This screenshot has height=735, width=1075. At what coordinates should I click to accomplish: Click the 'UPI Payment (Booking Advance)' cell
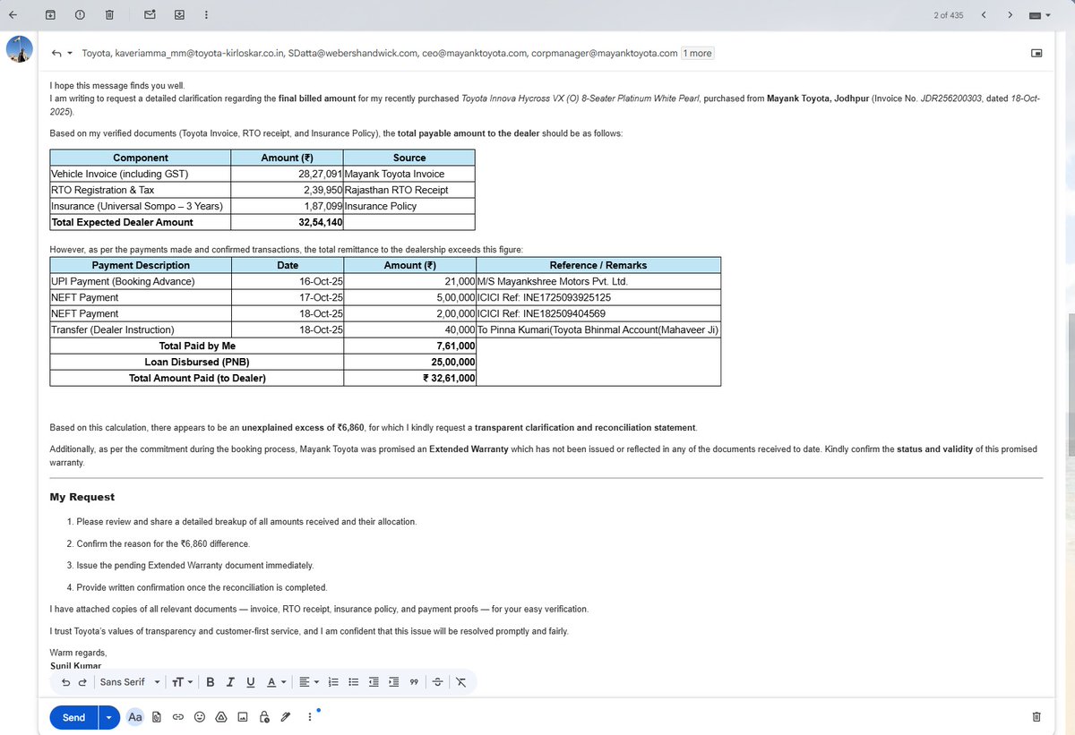pyautogui.click(x=141, y=281)
